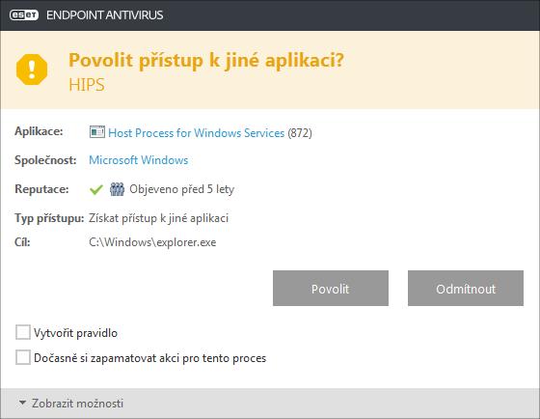Allow access with the Povolit button

pos(331,289)
